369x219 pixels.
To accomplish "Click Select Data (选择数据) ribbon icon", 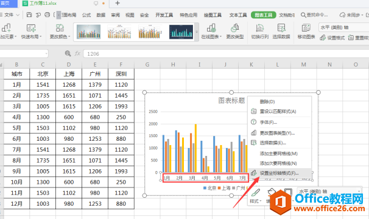I will click(x=281, y=32).
